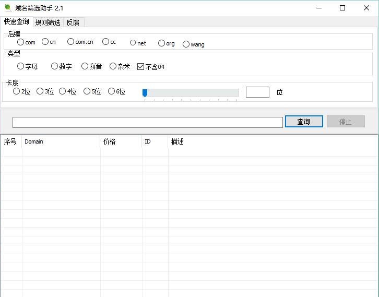Sort by the Domain column header

pyautogui.click(x=61, y=141)
